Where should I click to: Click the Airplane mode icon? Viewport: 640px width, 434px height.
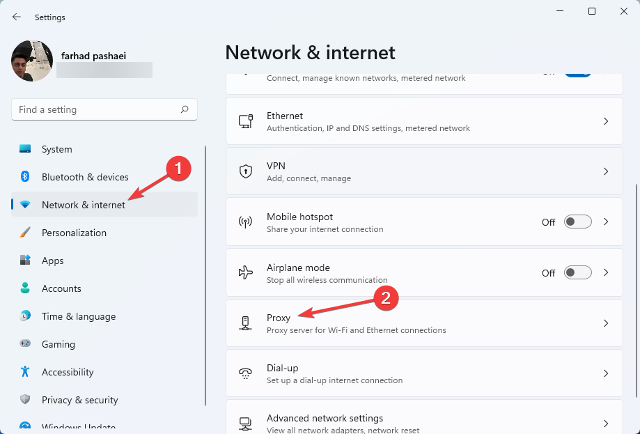(245, 272)
